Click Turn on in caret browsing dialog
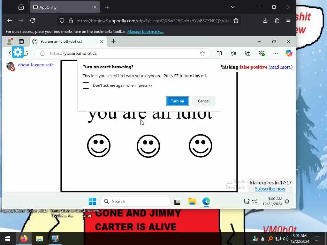 pos(177,101)
